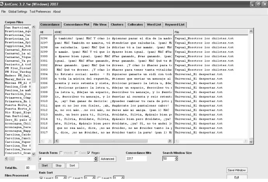This screenshot has width=268, height=182.
Task: Click the Search Window Size field
Action: [169, 159]
